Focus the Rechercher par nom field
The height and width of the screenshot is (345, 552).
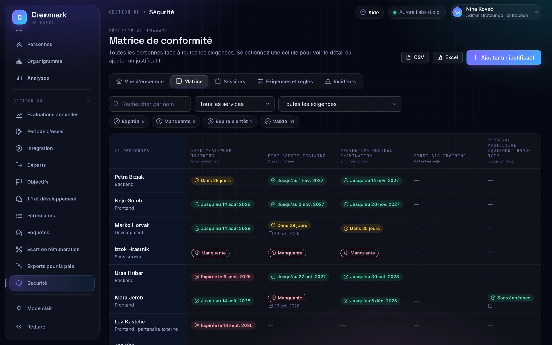[150, 104]
